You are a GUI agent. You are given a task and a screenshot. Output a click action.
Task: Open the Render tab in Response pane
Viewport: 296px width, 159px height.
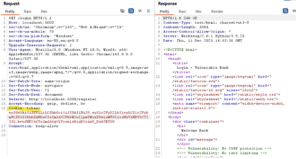pos(217,11)
